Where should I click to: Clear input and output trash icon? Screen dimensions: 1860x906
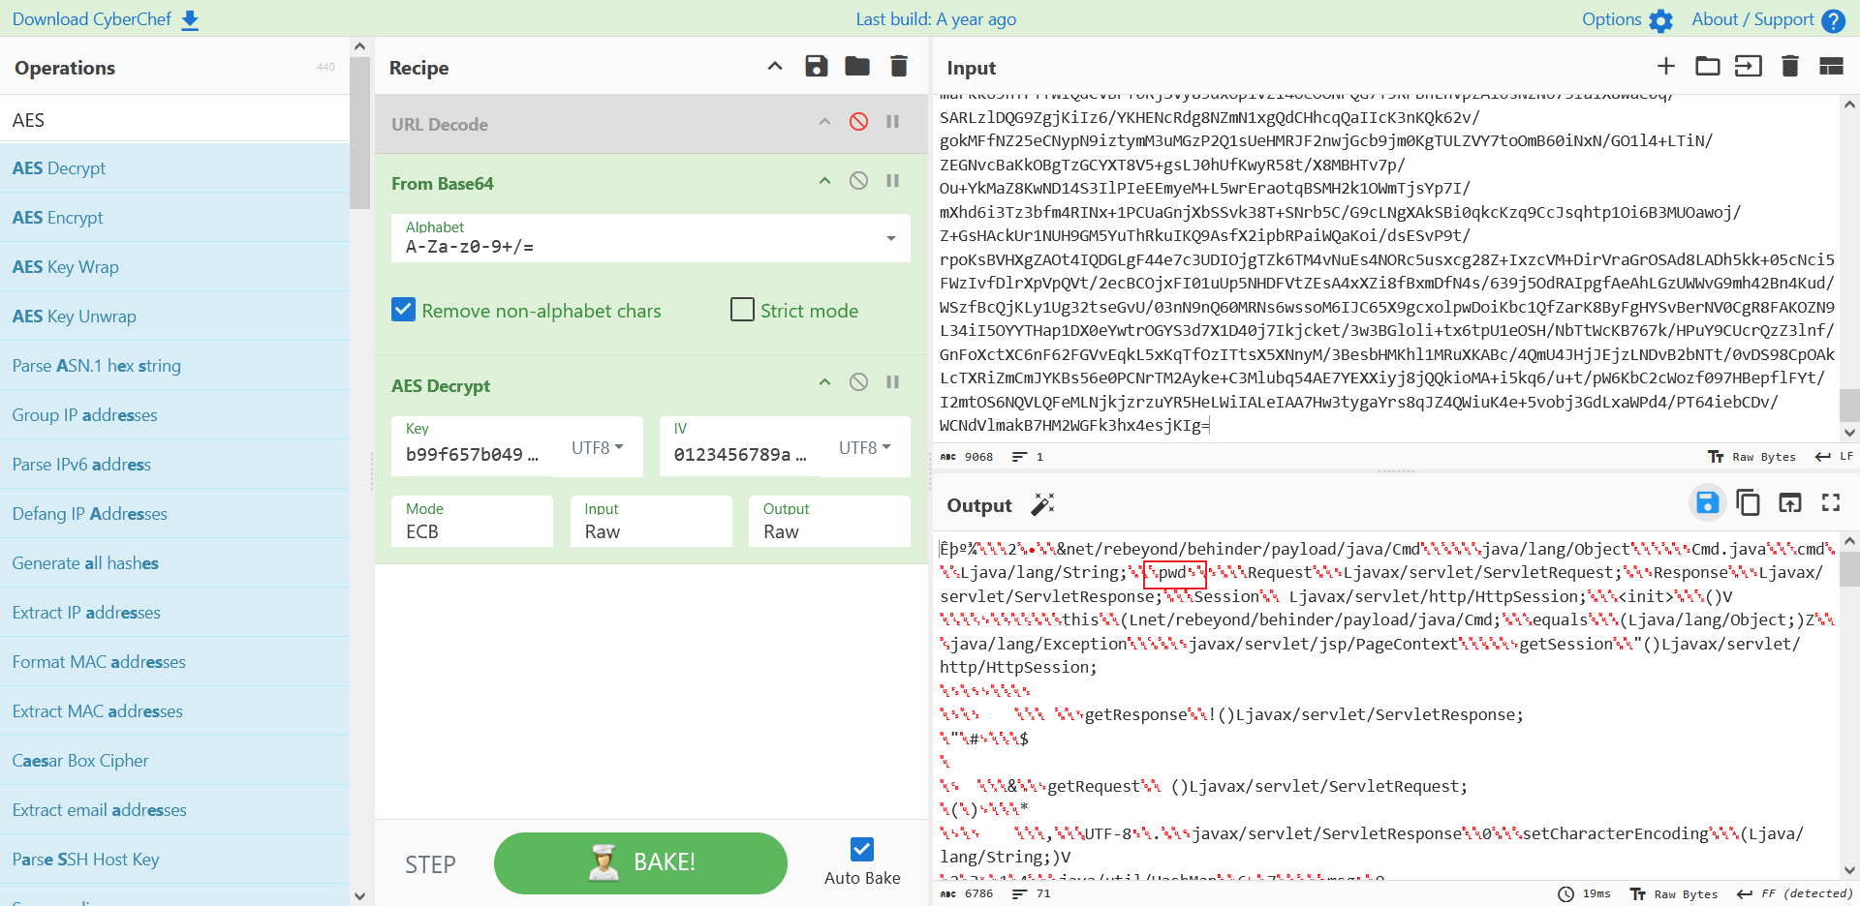coord(1790,66)
